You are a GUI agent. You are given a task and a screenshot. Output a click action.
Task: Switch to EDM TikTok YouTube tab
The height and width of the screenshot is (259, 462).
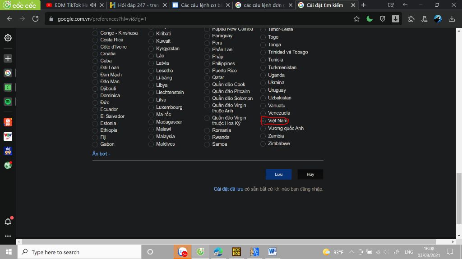[x=71, y=5]
